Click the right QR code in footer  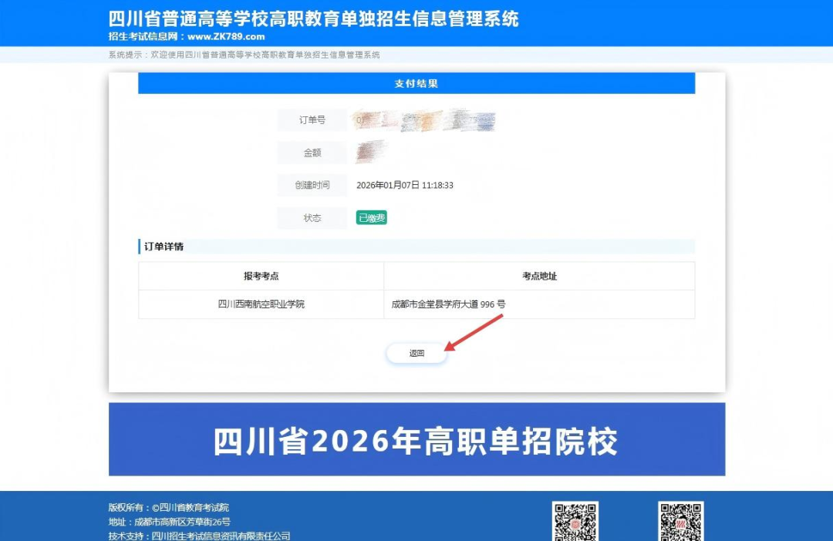pyautogui.click(x=680, y=522)
